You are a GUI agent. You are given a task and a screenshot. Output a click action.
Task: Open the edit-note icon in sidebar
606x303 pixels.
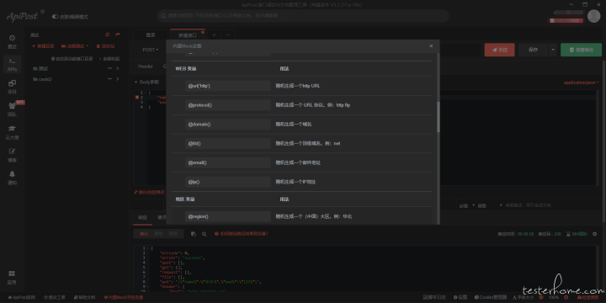12,151
